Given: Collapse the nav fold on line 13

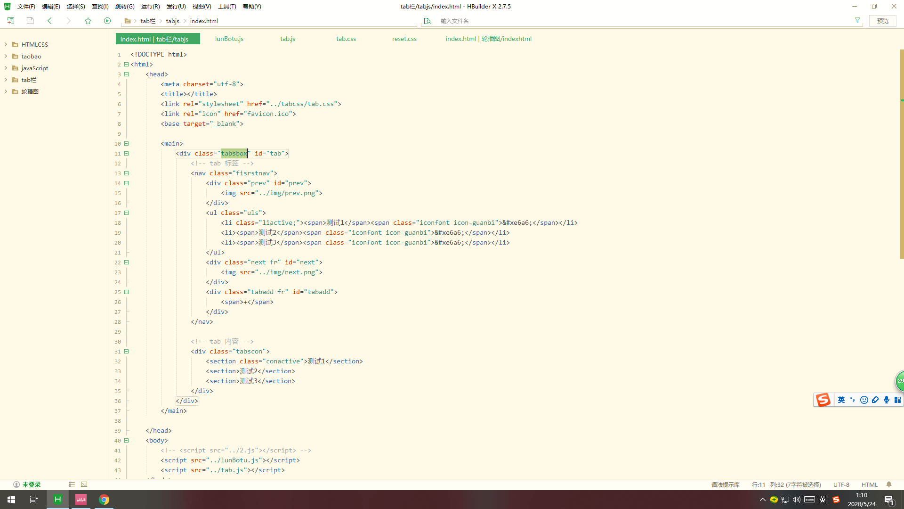Looking at the screenshot, I should [126, 173].
